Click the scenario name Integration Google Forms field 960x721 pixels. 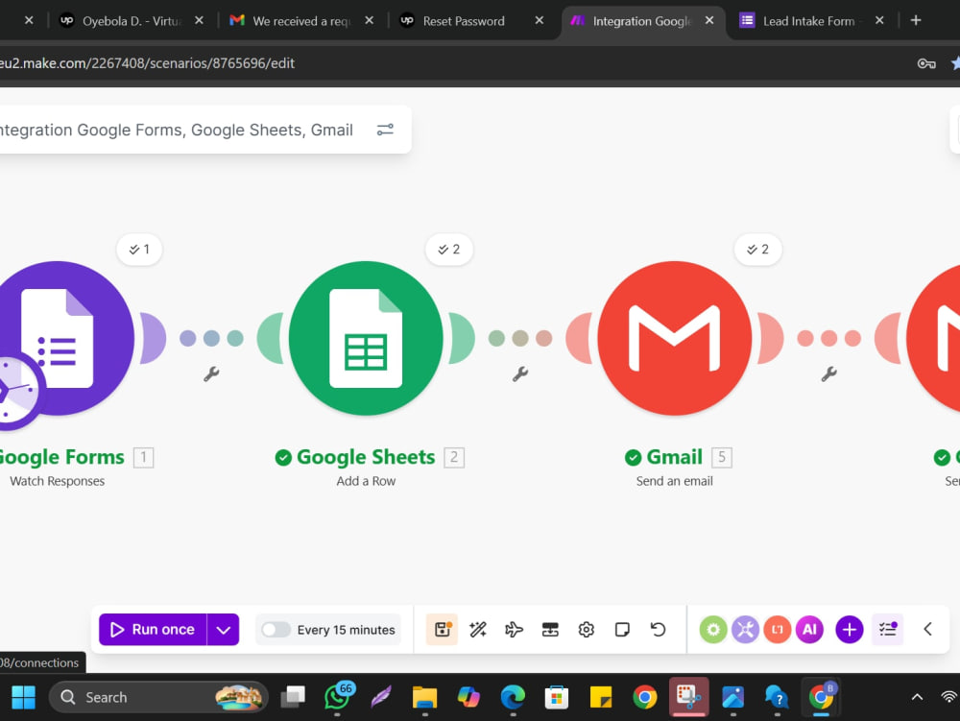pos(177,130)
